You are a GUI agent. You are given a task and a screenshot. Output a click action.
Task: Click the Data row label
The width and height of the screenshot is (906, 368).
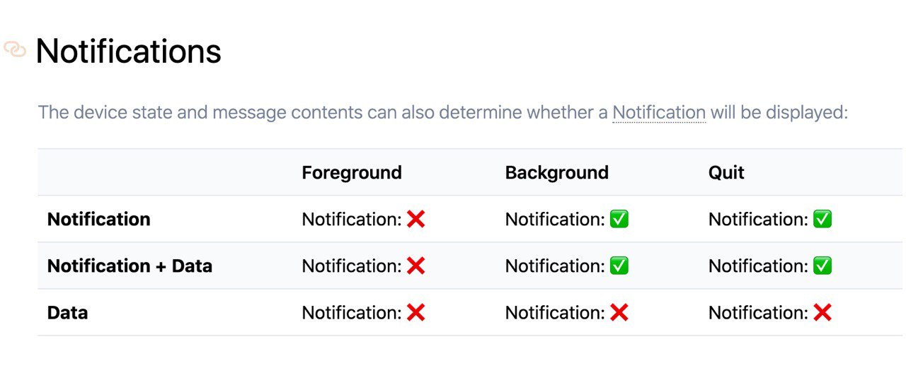coord(67,312)
